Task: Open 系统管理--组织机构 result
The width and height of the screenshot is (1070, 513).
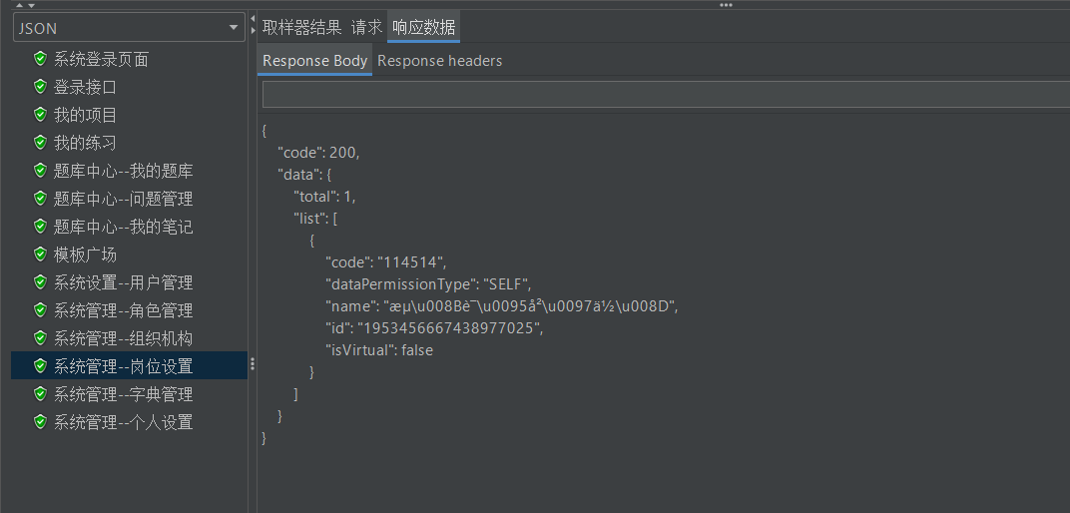Action: (123, 339)
